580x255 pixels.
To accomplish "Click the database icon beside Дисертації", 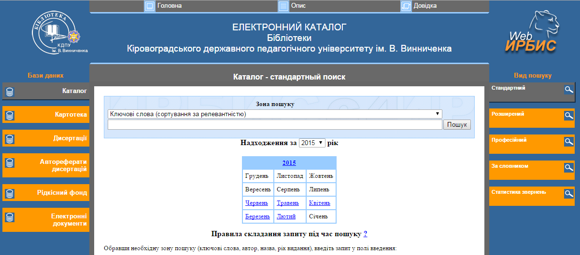I will click(x=10, y=139).
